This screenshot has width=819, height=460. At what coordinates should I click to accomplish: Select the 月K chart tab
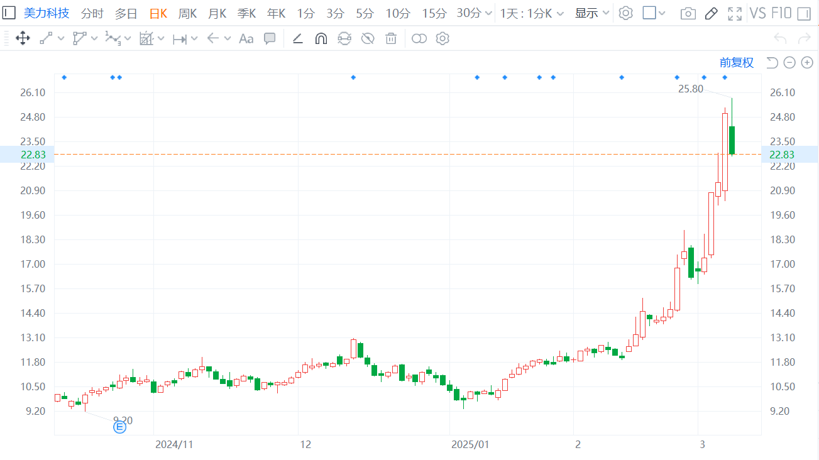(217, 13)
